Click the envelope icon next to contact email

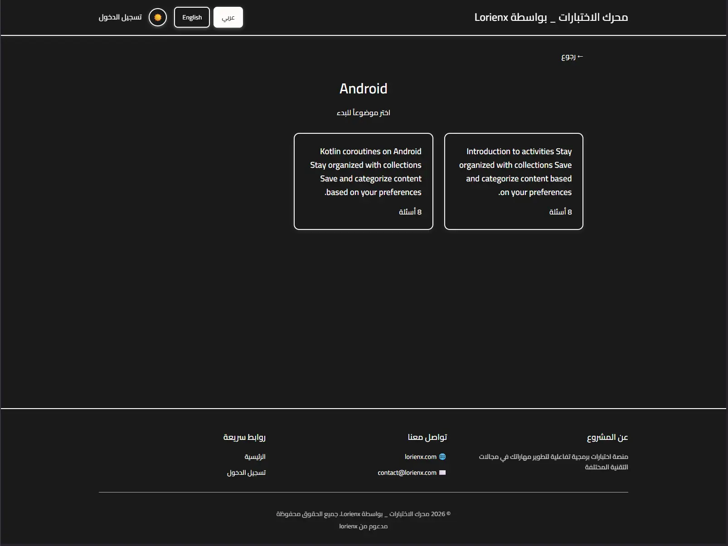442,473
